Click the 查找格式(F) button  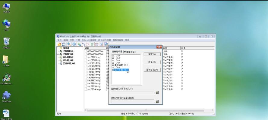(152, 70)
